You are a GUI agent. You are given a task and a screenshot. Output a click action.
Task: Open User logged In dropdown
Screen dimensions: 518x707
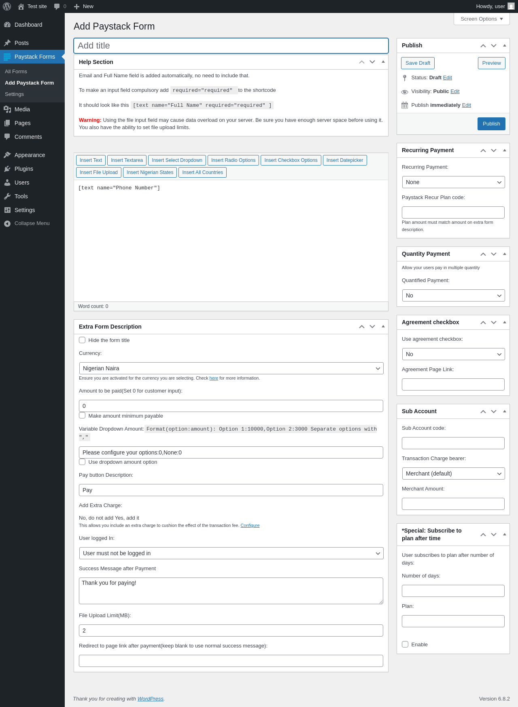pyautogui.click(x=231, y=553)
